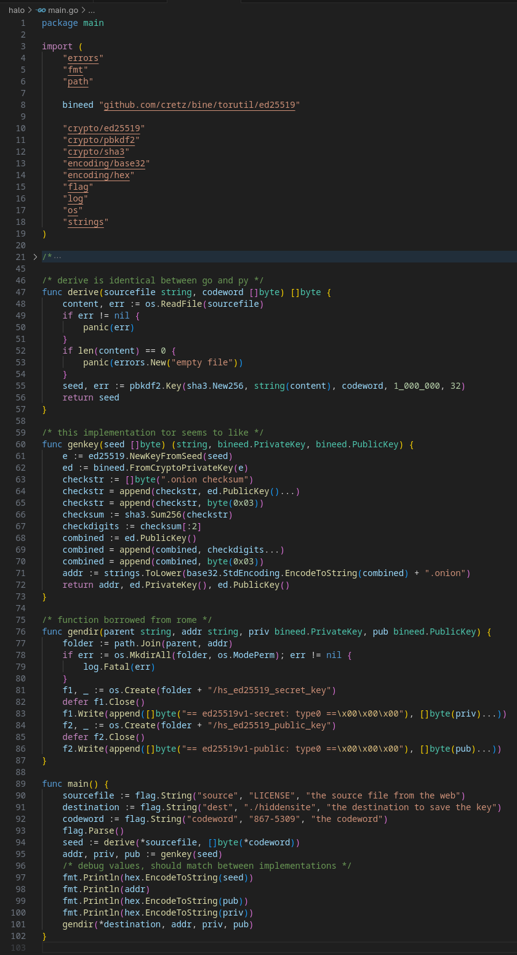Click the "./hiddensite" default destination string
Image resolution: width=517 pixels, height=955 pixels.
coord(280,807)
